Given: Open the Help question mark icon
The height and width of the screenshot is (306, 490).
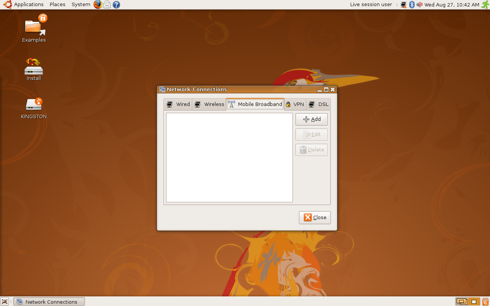Looking at the screenshot, I should click(116, 5).
